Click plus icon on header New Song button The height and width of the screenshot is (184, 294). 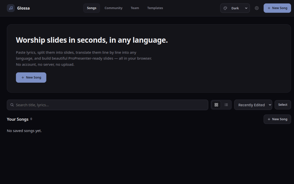point(269,8)
